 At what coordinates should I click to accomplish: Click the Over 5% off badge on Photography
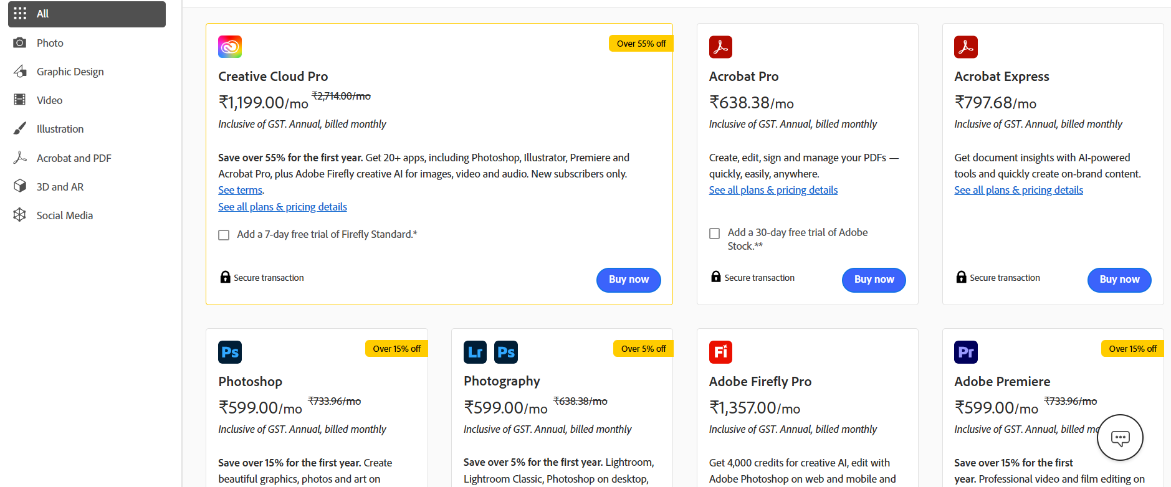[643, 349]
